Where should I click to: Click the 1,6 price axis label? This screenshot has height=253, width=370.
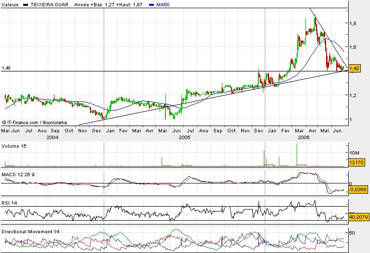click(353, 47)
